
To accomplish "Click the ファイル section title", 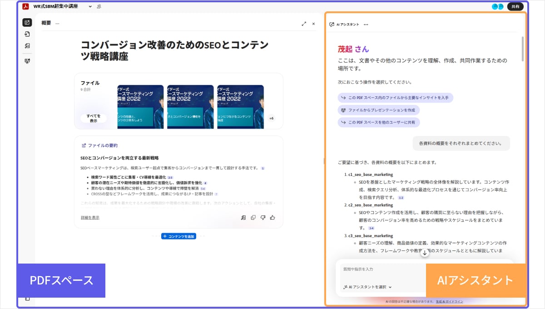I will (x=90, y=83).
